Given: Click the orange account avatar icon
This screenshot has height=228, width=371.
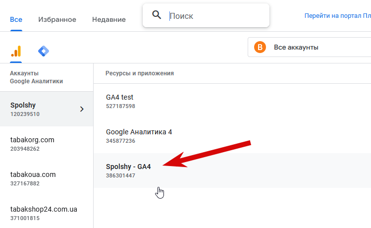Looking at the screenshot, I should [x=260, y=48].
